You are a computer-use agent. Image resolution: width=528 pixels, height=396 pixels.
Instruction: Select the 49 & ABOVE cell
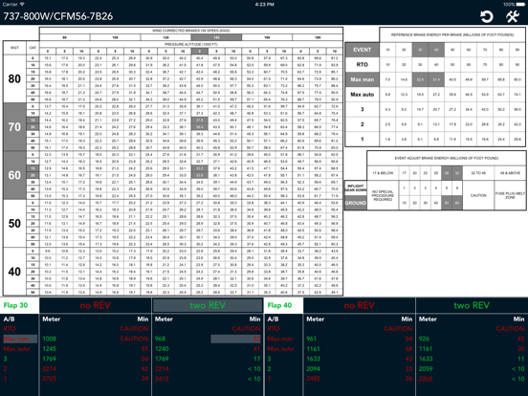click(510, 173)
